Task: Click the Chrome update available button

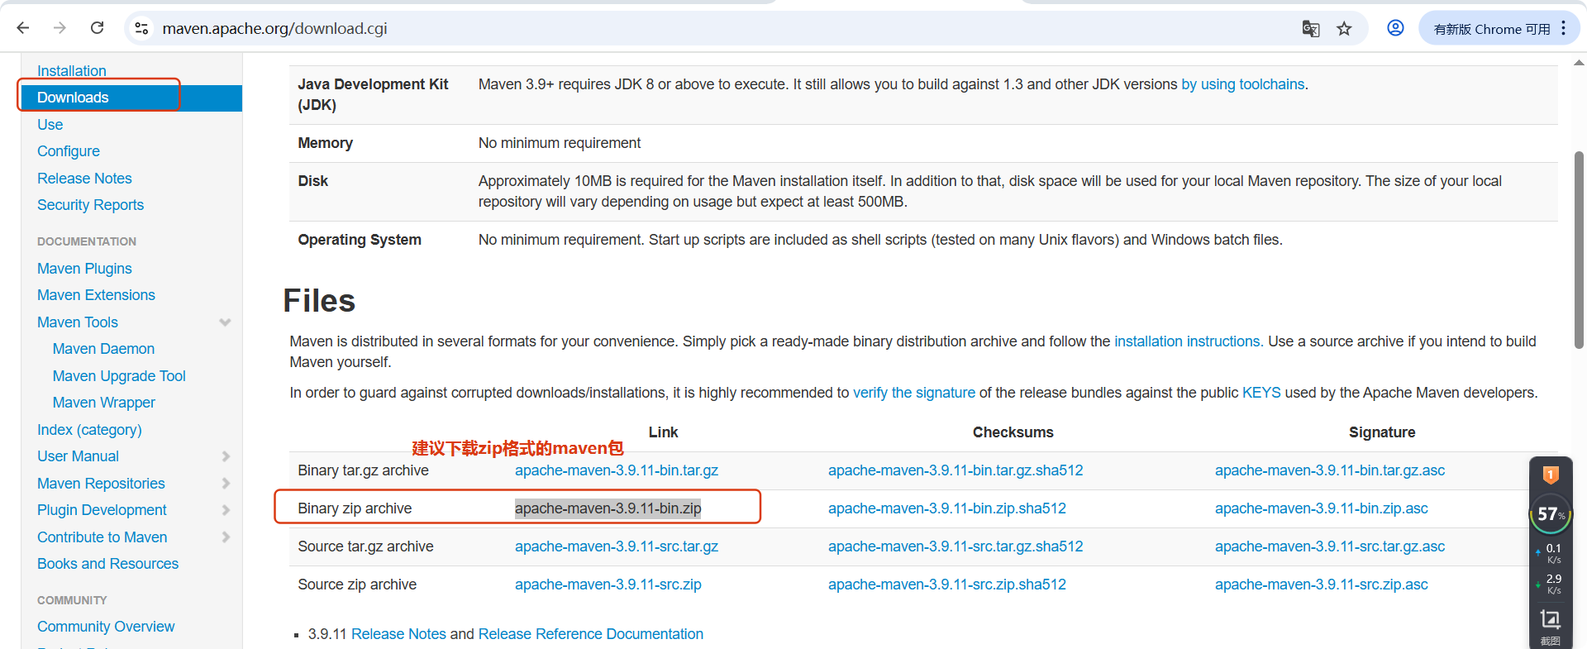Action: click(x=1491, y=29)
